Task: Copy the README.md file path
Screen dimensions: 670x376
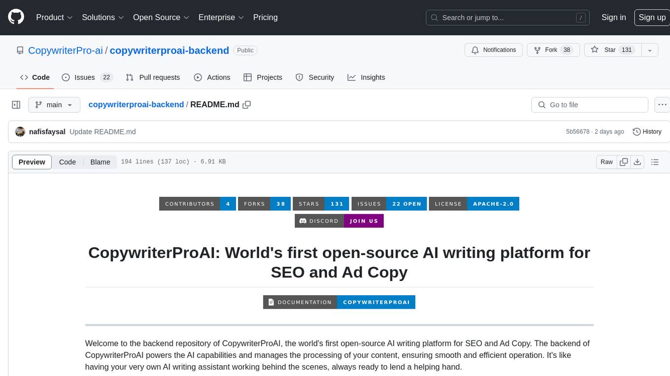Action: pyautogui.click(x=247, y=105)
